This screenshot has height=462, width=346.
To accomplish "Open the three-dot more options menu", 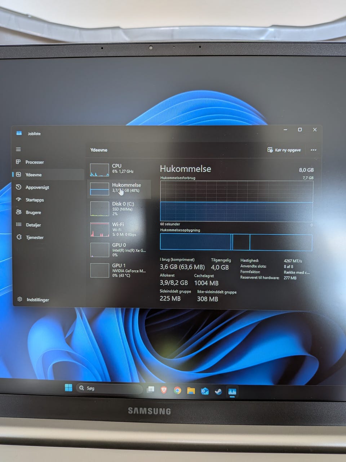I will click(314, 150).
